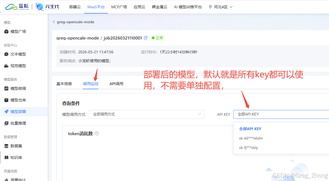Click the 查询条件 heading
The width and height of the screenshot is (329, 181).
pyautogui.click(x=71, y=103)
